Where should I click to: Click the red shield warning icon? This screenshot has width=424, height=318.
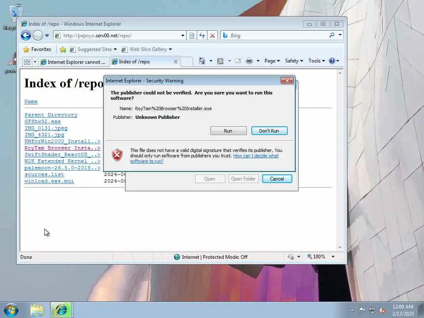pyautogui.click(x=117, y=155)
